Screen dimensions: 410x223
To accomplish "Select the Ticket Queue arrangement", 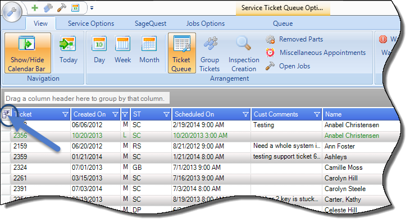I will pos(182,53).
